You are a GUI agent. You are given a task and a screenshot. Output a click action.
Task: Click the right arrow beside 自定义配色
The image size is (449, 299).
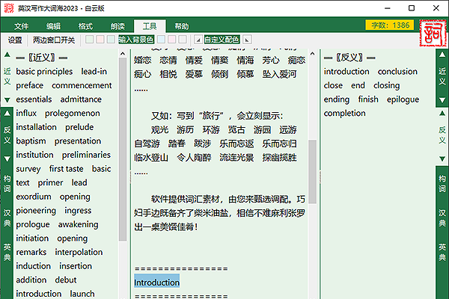click(x=247, y=40)
